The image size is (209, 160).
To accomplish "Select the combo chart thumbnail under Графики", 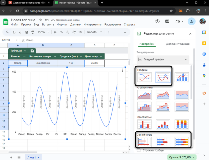I will click(182, 77).
